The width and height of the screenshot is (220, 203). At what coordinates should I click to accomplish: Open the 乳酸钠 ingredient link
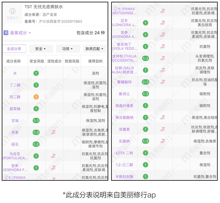[124, 141]
